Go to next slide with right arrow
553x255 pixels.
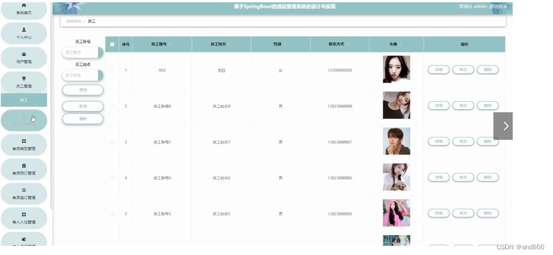503,126
